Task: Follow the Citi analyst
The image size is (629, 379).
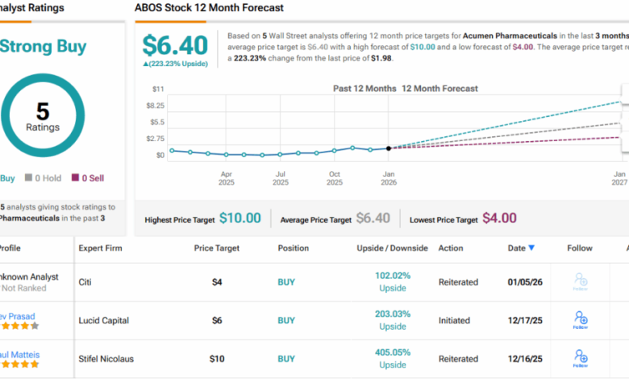Action: tap(580, 282)
